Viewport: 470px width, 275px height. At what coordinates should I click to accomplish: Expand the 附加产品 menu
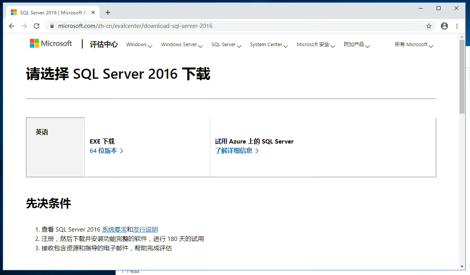[357, 45]
